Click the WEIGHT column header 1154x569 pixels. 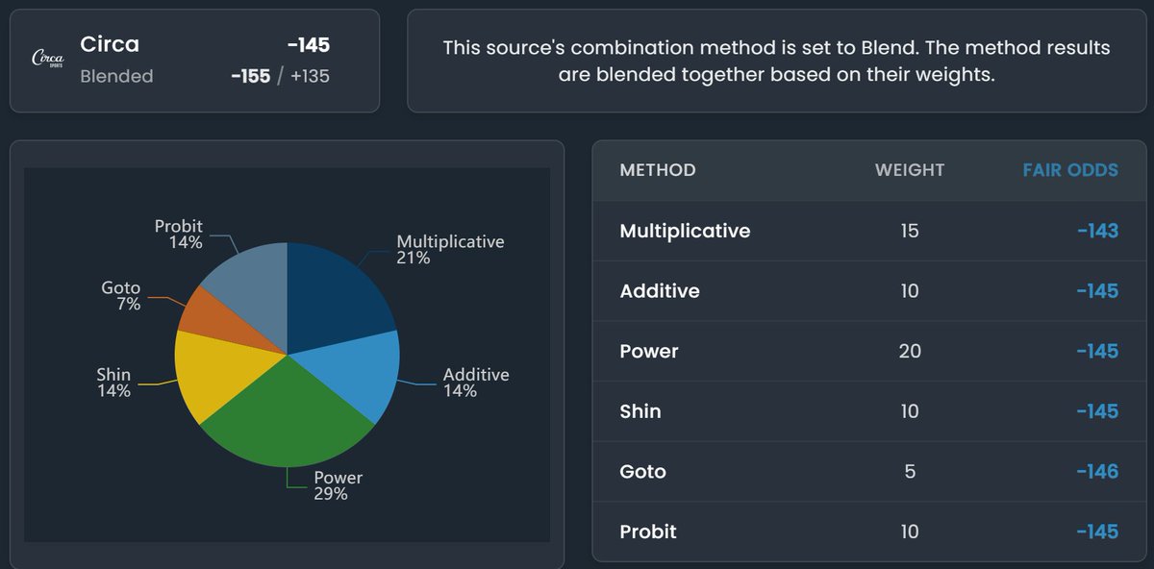point(909,170)
